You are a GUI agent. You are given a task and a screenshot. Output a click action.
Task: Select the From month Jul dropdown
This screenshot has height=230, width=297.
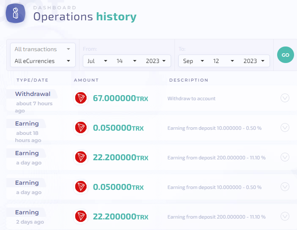[x=97, y=61]
